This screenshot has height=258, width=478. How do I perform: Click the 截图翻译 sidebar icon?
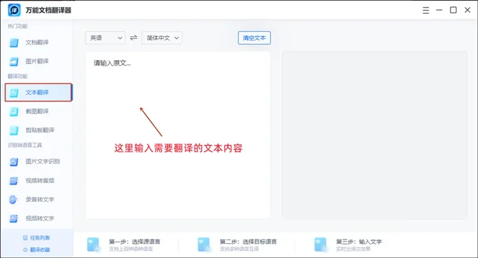pos(14,112)
